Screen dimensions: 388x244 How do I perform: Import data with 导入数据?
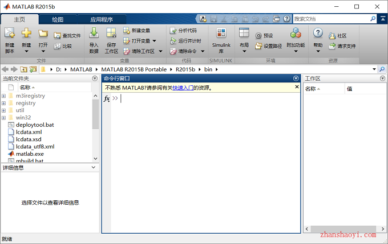point(94,40)
